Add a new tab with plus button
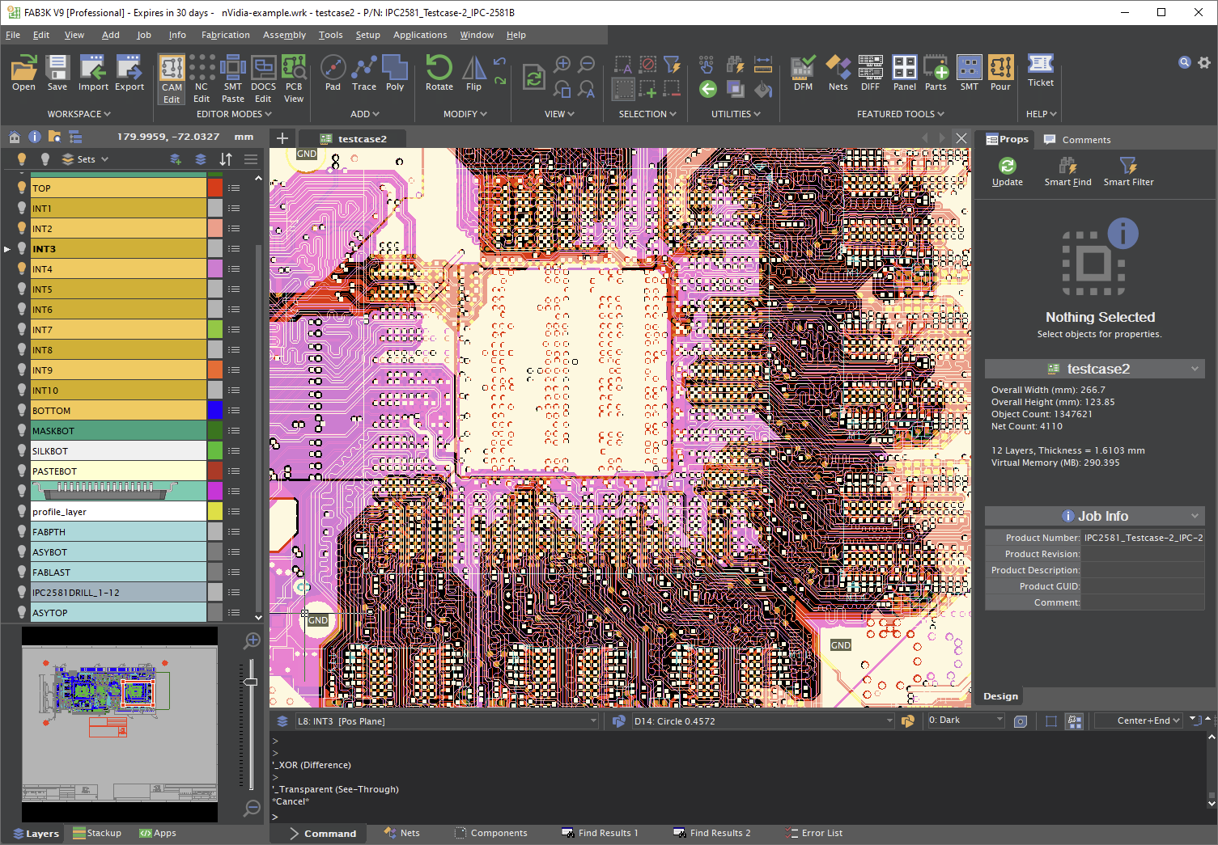 (282, 138)
